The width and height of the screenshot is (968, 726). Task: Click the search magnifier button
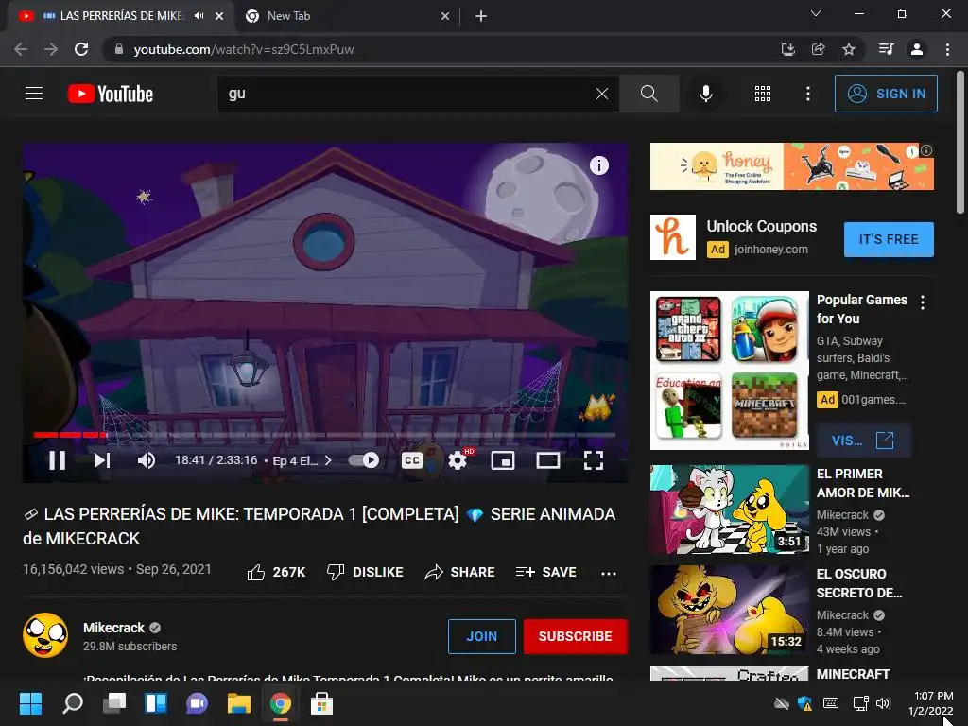pos(648,94)
